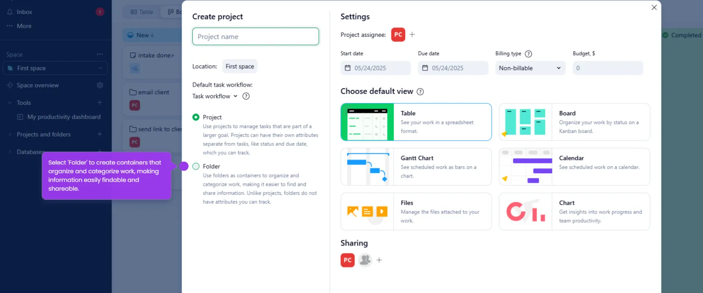Open the Start date calendar icon

pyautogui.click(x=348, y=68)
